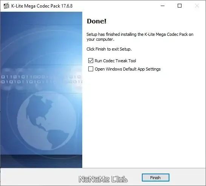Click the K-Lite installer icon in title bar
This screenshot has width=206, height=186.
click(6, 6)
